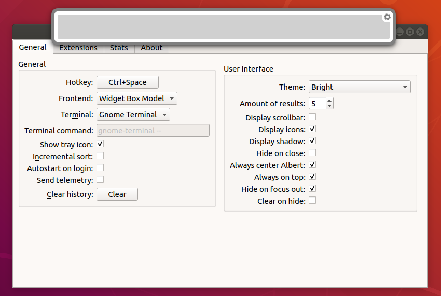Enable Incremental sort
Viewport: 441px width, 296px height.
[x=100, y=156]
